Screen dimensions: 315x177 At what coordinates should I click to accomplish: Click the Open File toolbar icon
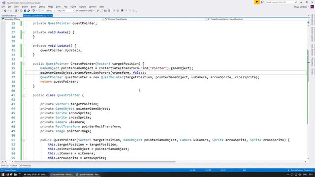click(x=21, y=11)
